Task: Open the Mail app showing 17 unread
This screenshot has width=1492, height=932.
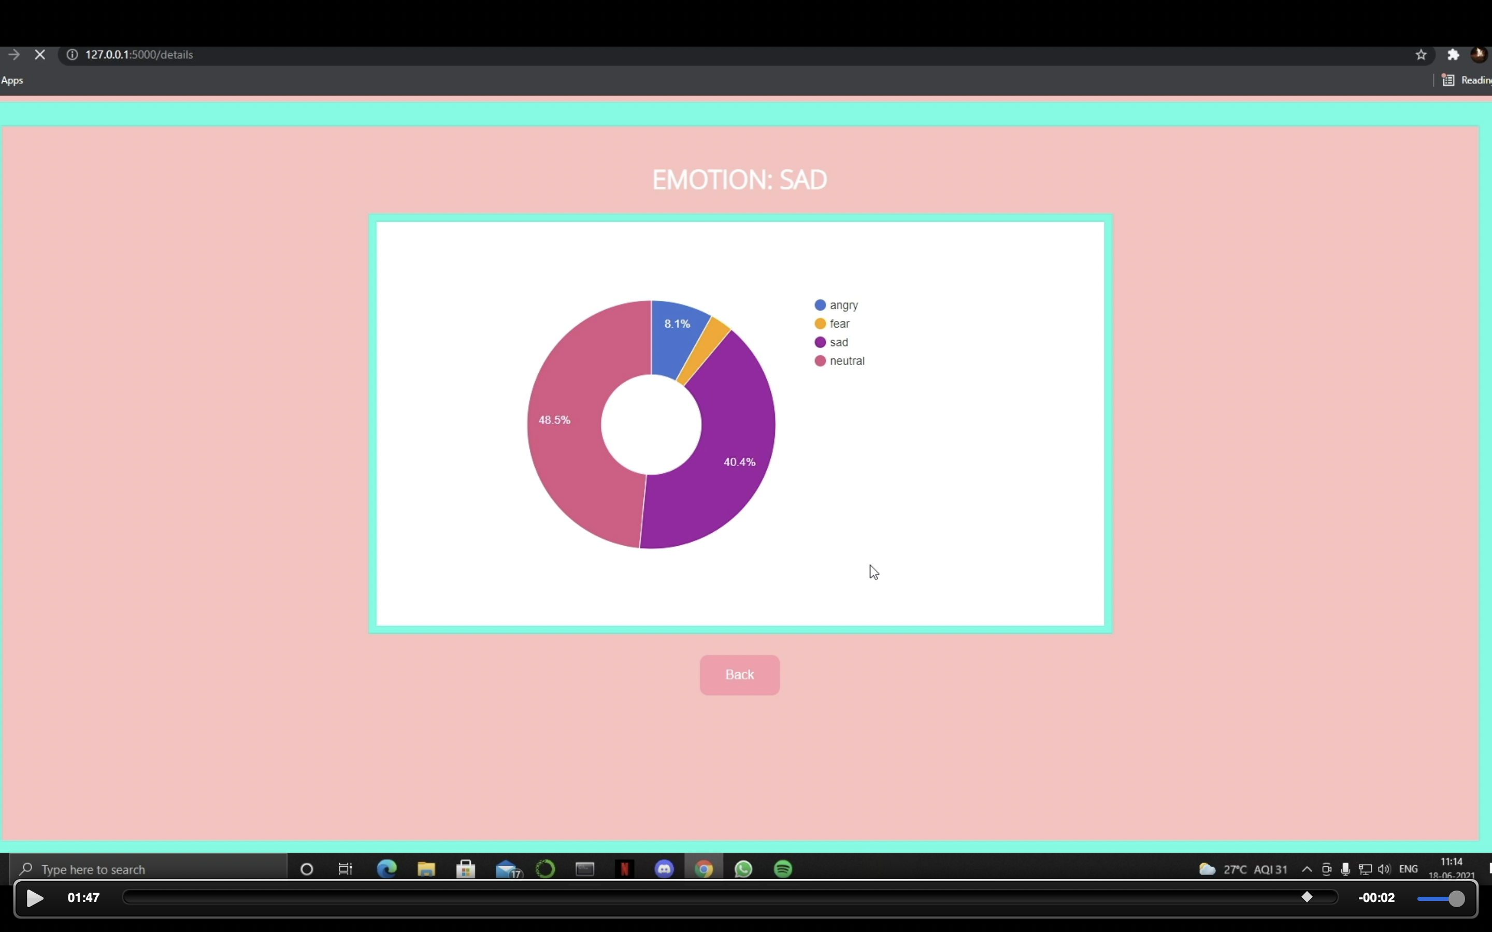Action: tap(507, 869)
